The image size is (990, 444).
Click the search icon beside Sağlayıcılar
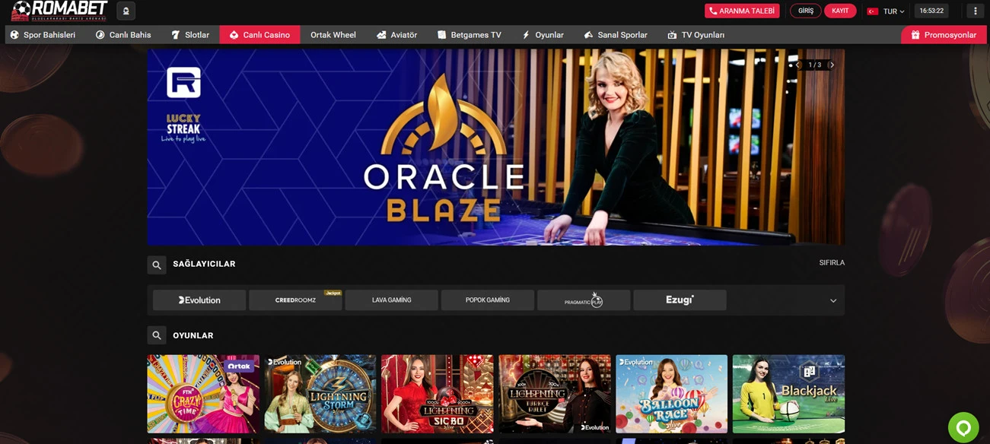pos(157,265)
